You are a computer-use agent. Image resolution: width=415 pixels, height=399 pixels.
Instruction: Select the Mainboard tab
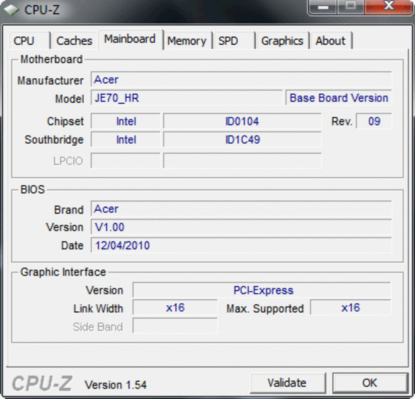(130, 39)
